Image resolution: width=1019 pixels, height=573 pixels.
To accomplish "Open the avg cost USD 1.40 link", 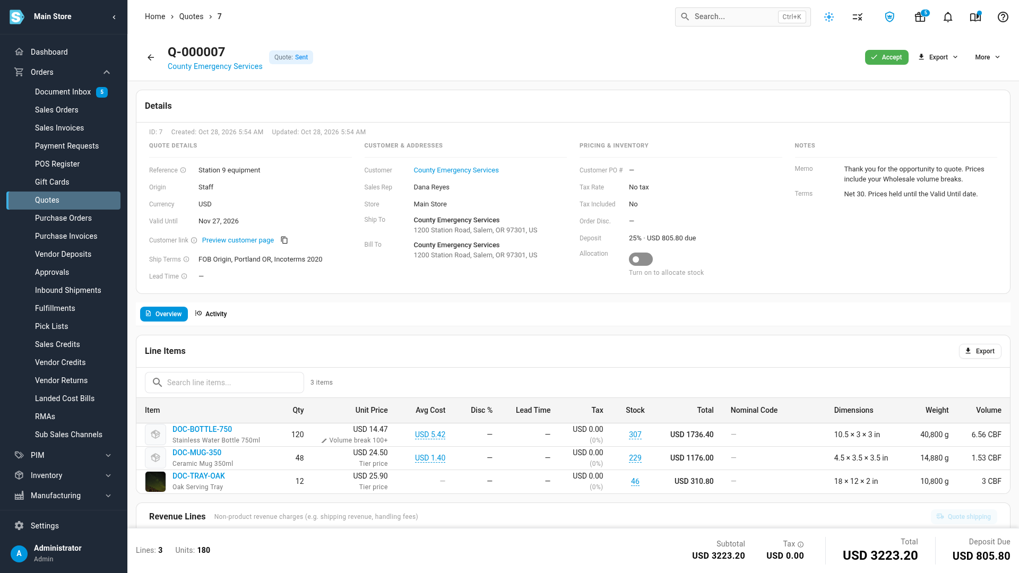I will coord(430,458).
